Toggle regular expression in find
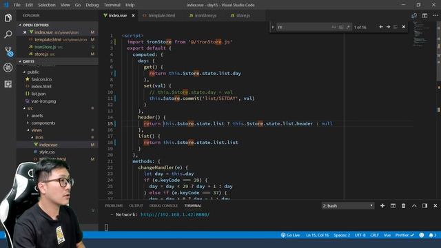 (348, 27)
